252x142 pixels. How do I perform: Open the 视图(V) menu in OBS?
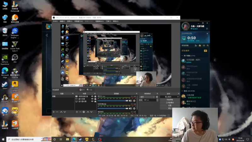[69, 21]
